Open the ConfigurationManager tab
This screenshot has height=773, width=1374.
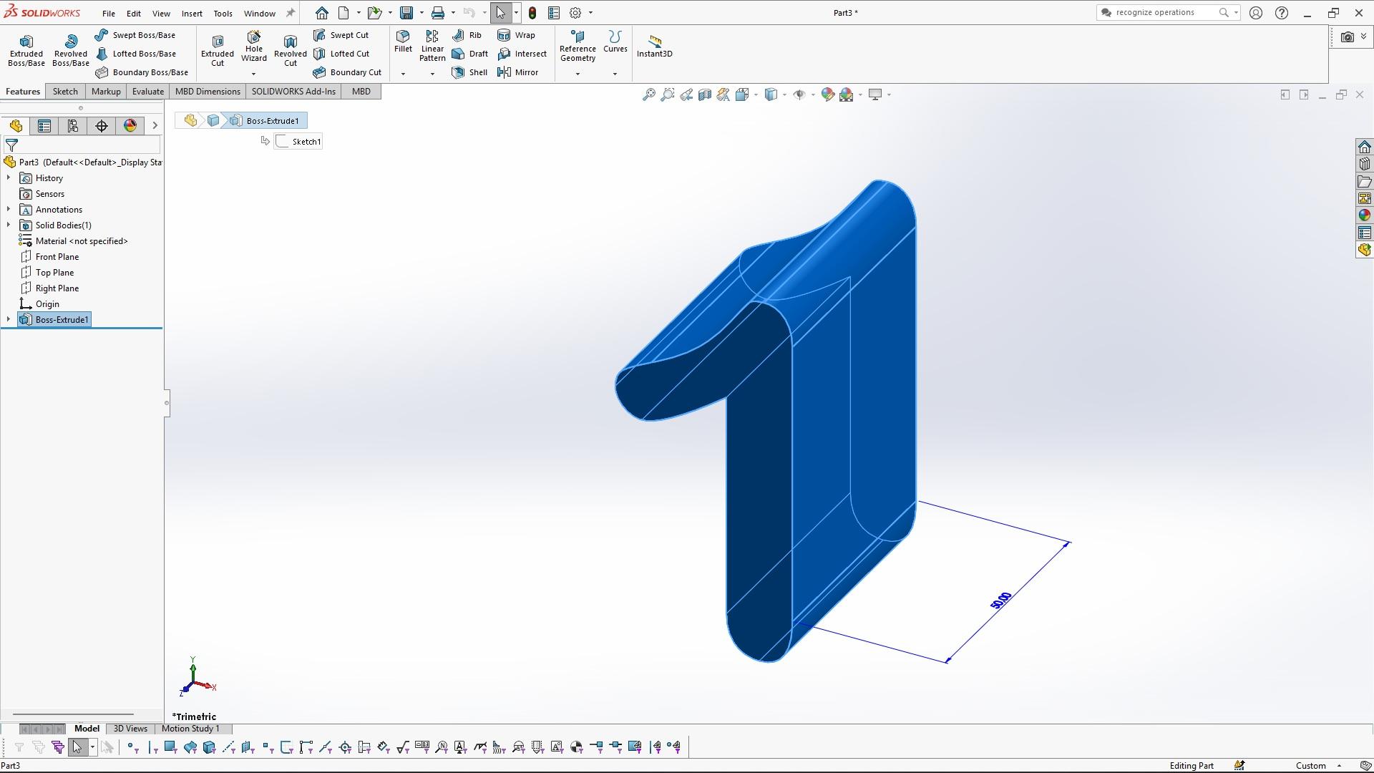pos(73,126)
